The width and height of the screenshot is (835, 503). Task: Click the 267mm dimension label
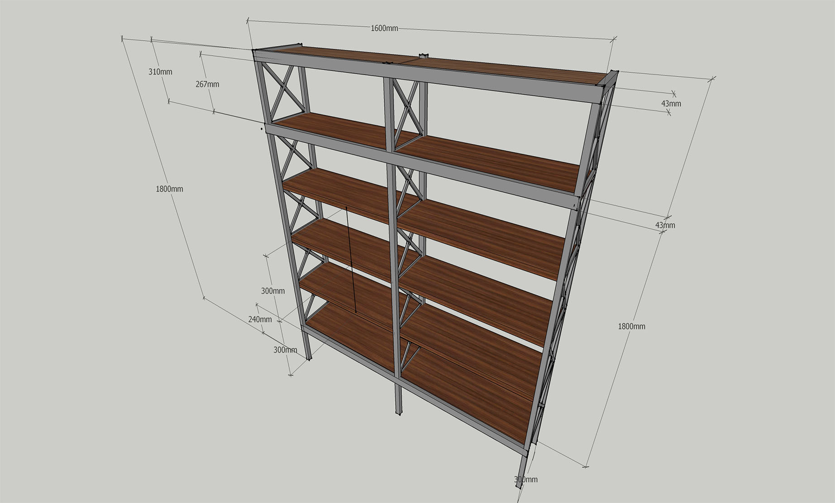tap(207, 84)
